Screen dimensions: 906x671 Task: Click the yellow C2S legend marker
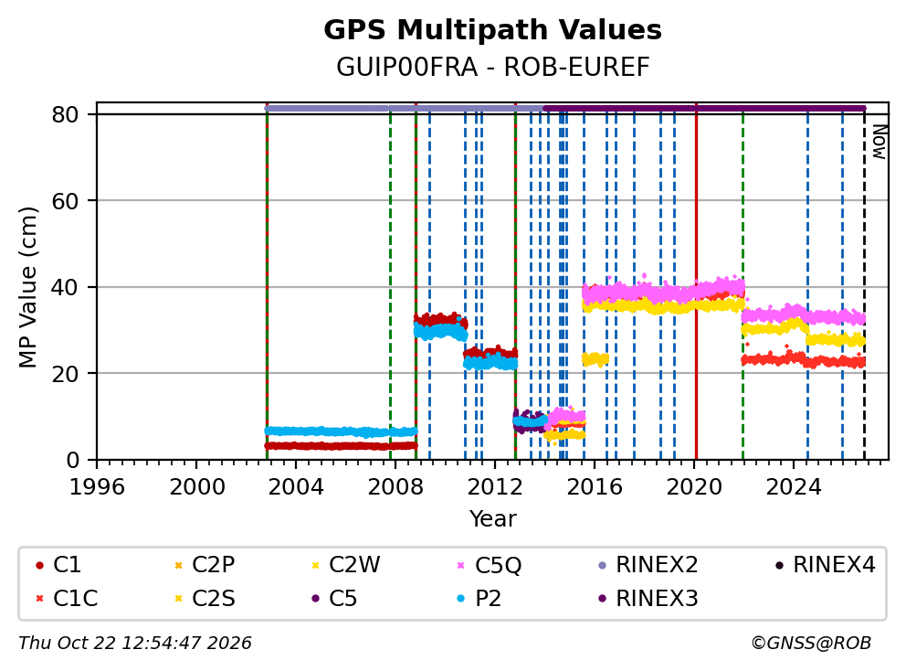click(x=178, y=599)
